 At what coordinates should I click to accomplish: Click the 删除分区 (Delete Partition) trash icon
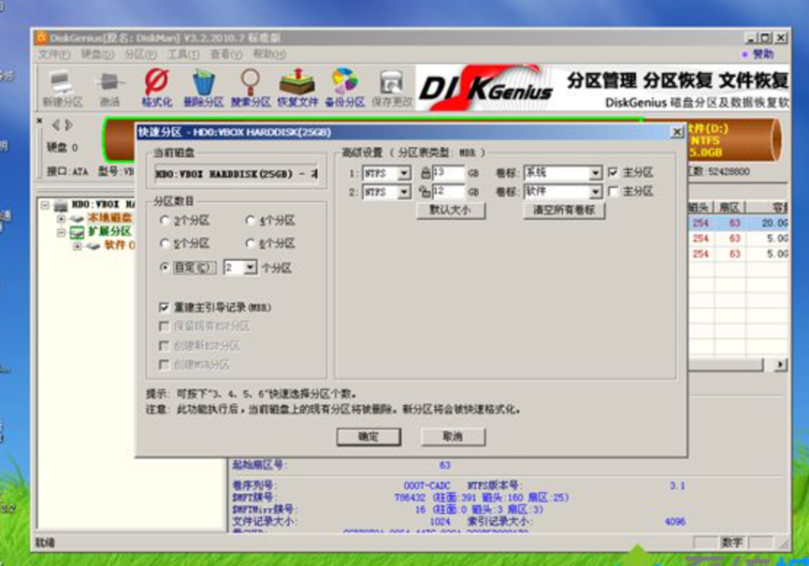click(202, 87)
